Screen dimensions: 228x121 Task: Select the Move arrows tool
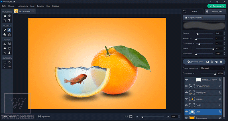(9, 16)
